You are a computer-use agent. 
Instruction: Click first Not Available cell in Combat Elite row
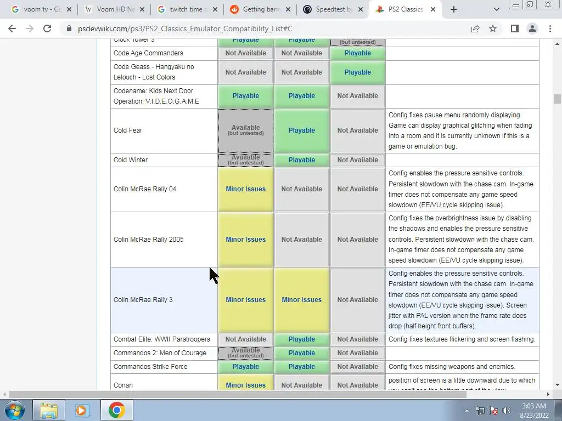(x=245, y=339)
